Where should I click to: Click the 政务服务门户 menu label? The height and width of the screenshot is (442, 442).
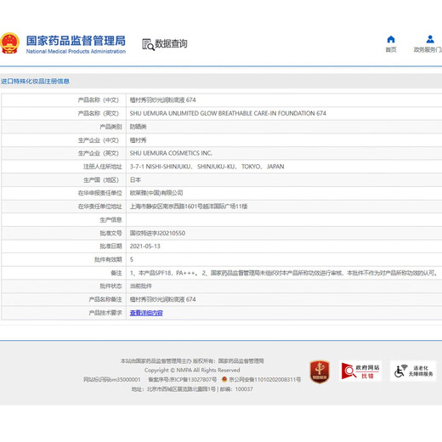click(x=428, y=50)
